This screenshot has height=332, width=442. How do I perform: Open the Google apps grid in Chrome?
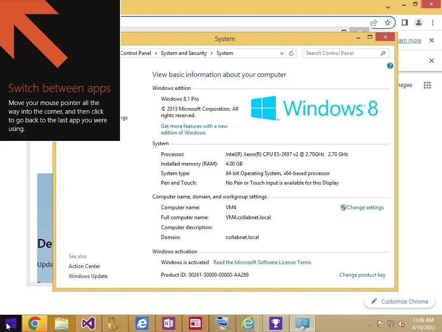(427, 85)
